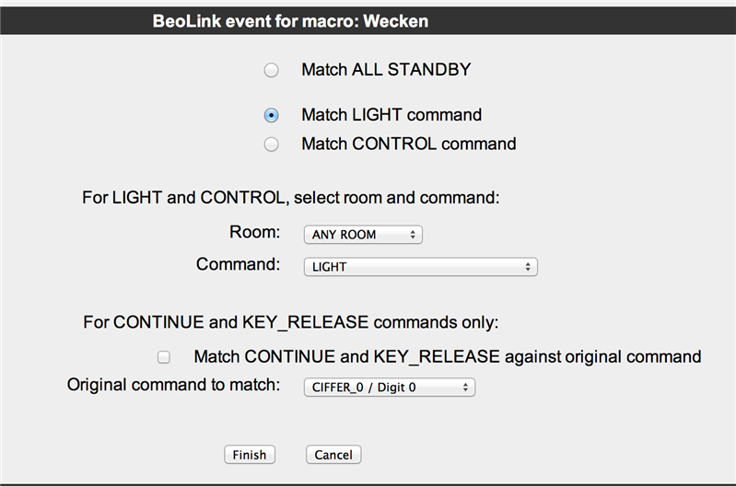Image resolution: width=736 pixels, height=487 pixels.
Task: Click the "Original command to match:" label
Action: pos(173,385)
